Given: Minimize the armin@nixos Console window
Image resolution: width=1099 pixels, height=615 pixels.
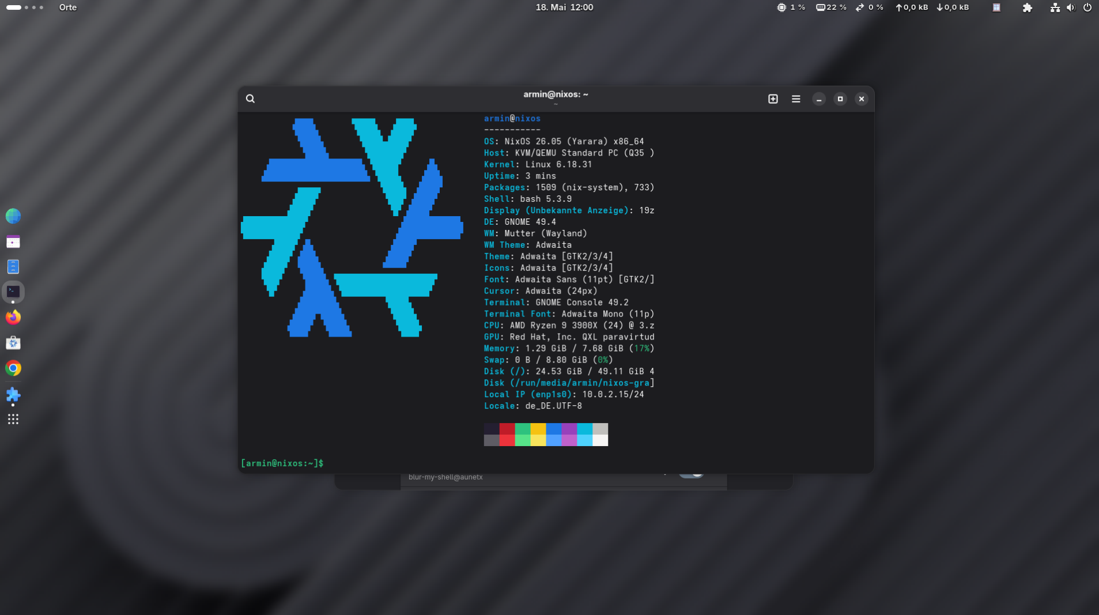Looking at the screenshot, I should coord(819,99).
